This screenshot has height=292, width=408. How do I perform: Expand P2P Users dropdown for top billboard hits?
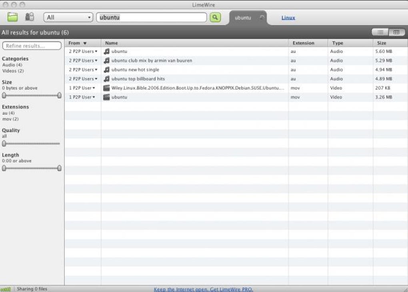coord(96,79)
